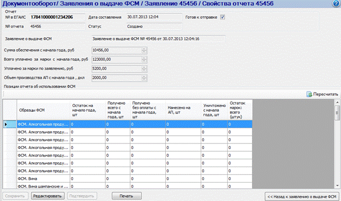Click Остаток на начало года cell in ФСМ. Вина row
This screenshot has width=341, height=201.
pyautogui.click(x=88, y=179)
